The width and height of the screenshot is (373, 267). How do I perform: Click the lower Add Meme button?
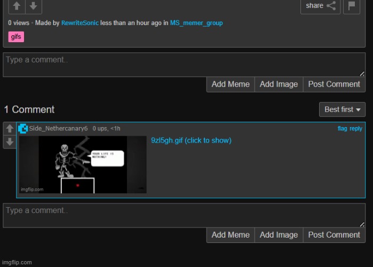[231, 235]
